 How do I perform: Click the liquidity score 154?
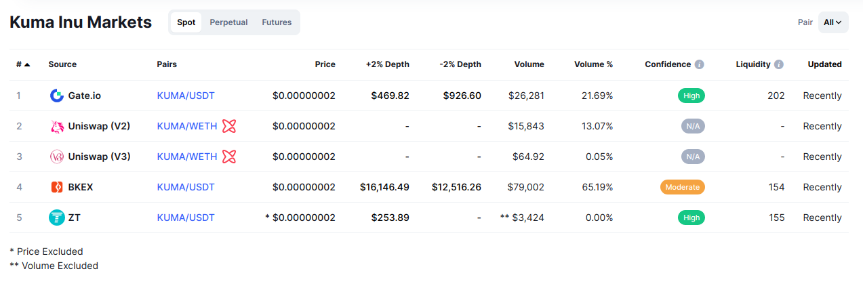pyautogui.click(x=776, y=187)
